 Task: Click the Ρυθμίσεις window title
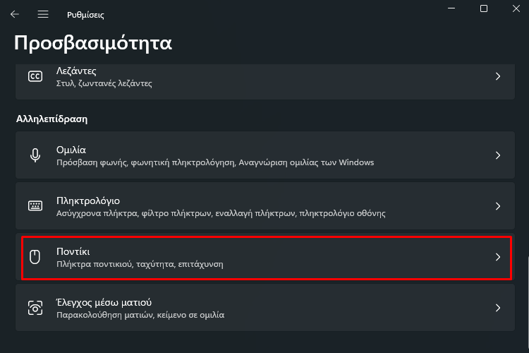click(x=85, y=14)
